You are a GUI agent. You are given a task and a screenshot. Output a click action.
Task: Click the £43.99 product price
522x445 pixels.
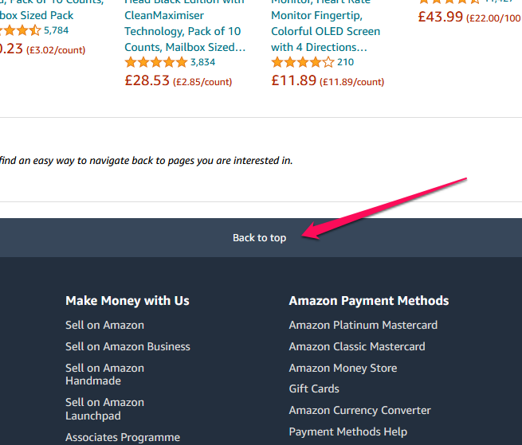441,17
